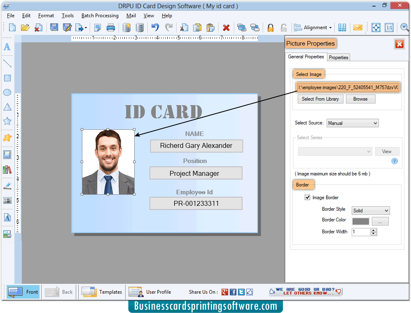Close the Picture Properties panel
This screenshot has width=411, height=313.
point(399,44)
